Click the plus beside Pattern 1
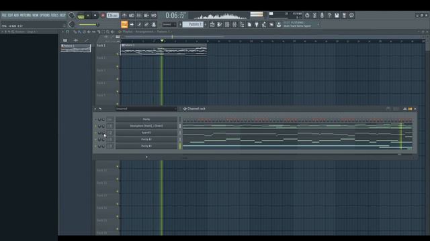 point(206,25)
